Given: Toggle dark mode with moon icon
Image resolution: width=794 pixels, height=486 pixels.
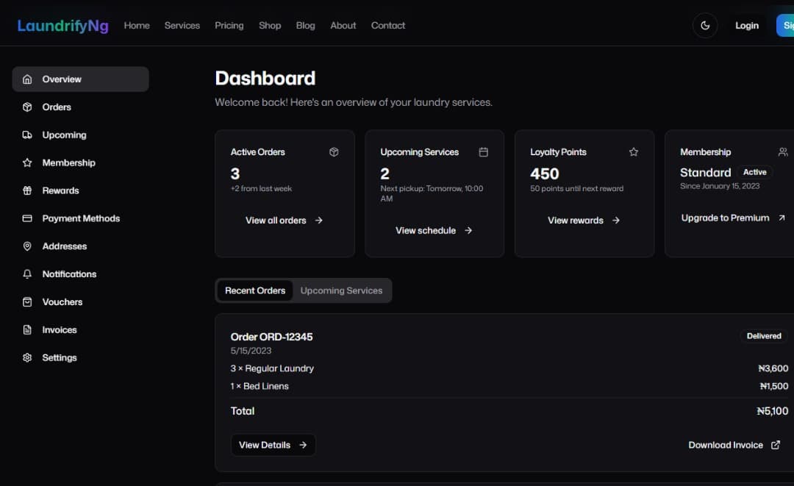Looking at the screenshot, I should pyautogui.click(x=704, y=26).
